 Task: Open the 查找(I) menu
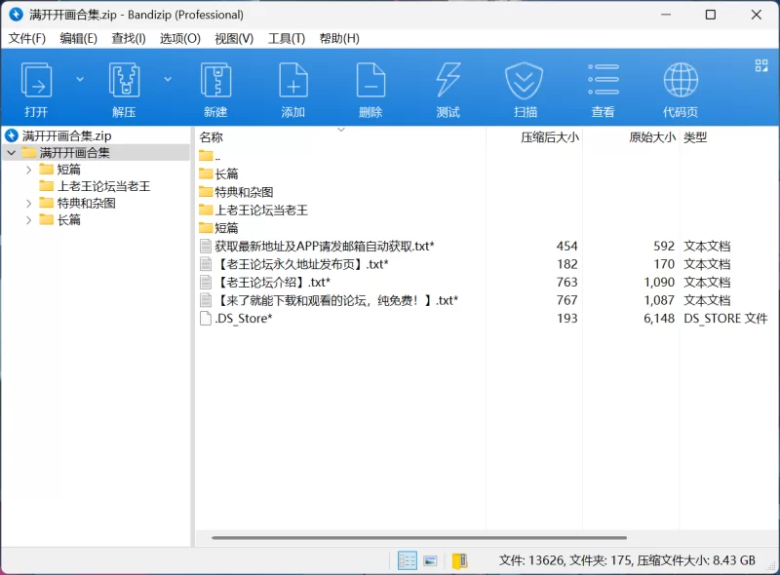tap(129, 38)
